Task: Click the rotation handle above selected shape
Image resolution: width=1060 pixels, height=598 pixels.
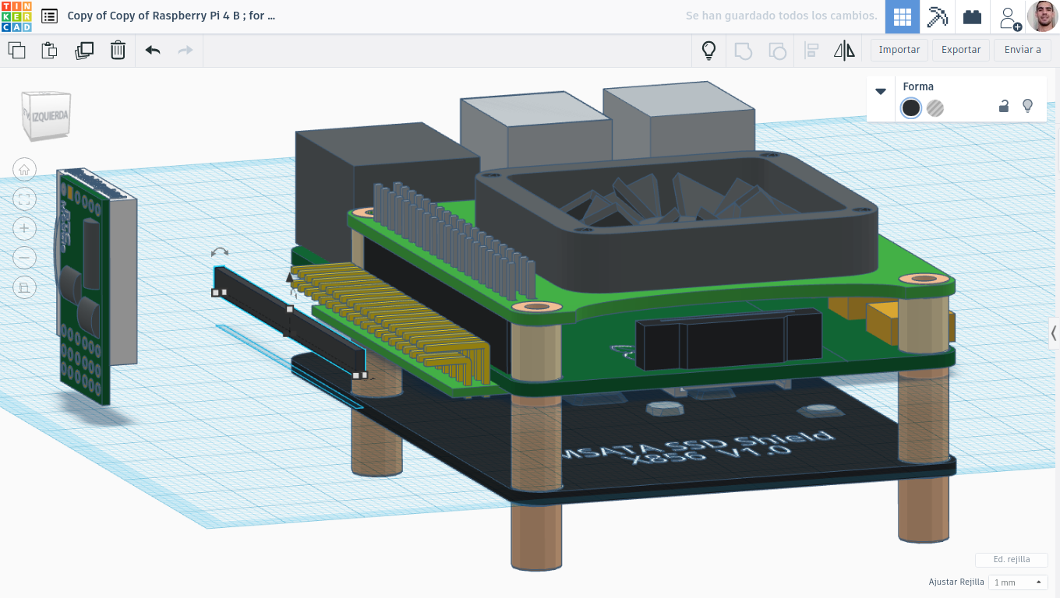Action: 220,252
